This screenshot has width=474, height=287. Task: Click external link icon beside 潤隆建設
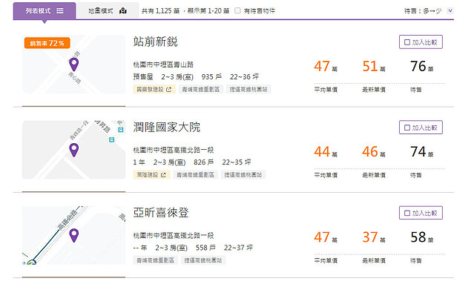click(163, 175)
